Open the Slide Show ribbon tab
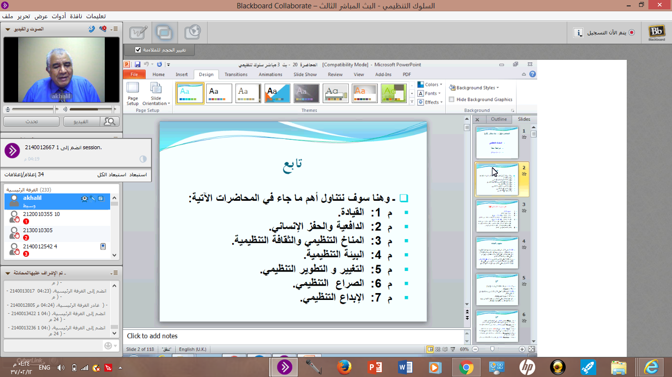Viewport: 672px width, 377px height. coord(305,75)
